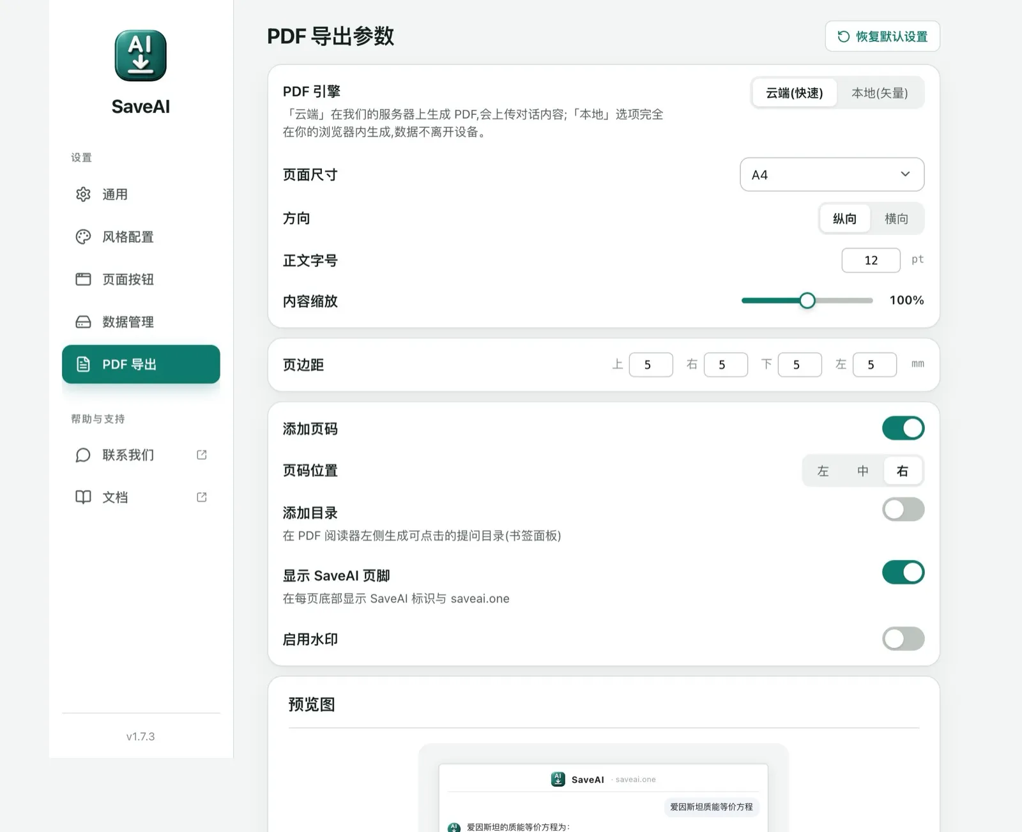This screenshot has height=832, width=1022.
Task: Click the 爱因斯坦质能等价方程 preview bubble
Action: (x=711, y=807)
